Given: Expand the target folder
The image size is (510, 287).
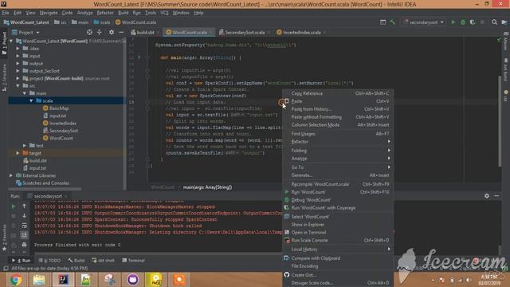Looking at the screenshot, I should pyautogui.click(x=18, y=153).
